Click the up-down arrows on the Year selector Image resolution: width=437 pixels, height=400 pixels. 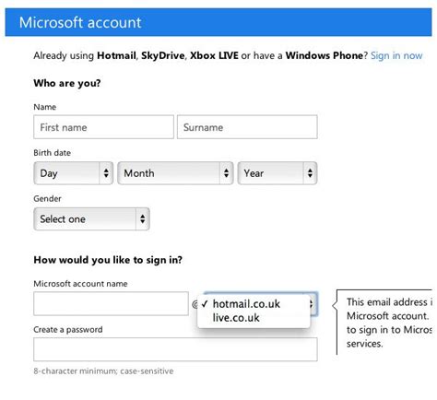tap(310, 173)
